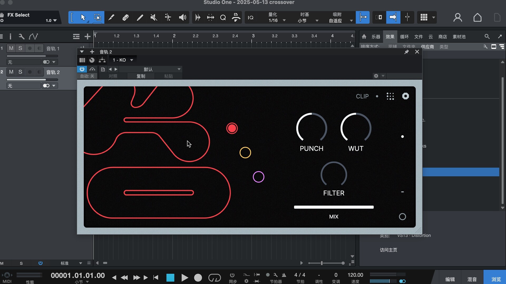Open the 1 - KO insert dropdown

123,60
